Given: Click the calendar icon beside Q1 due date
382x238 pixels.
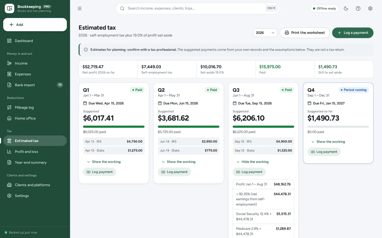Looking at the screenshot, I should [x=85, y=103].
